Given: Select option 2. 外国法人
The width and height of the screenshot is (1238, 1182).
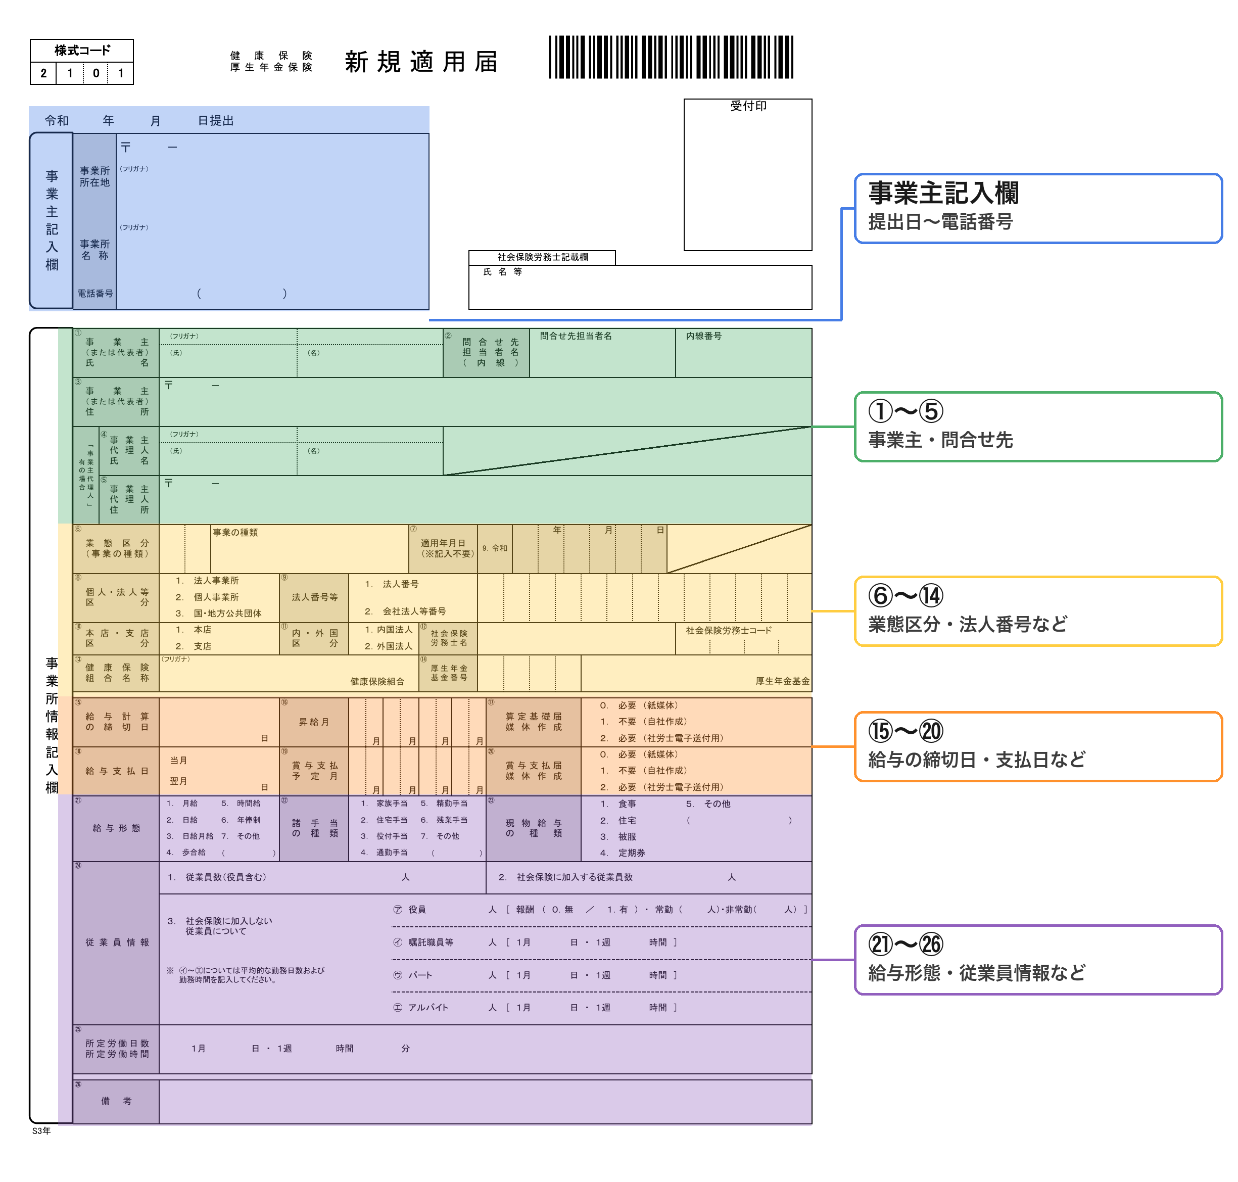Looking at the screenshot, I should point(388,646).
